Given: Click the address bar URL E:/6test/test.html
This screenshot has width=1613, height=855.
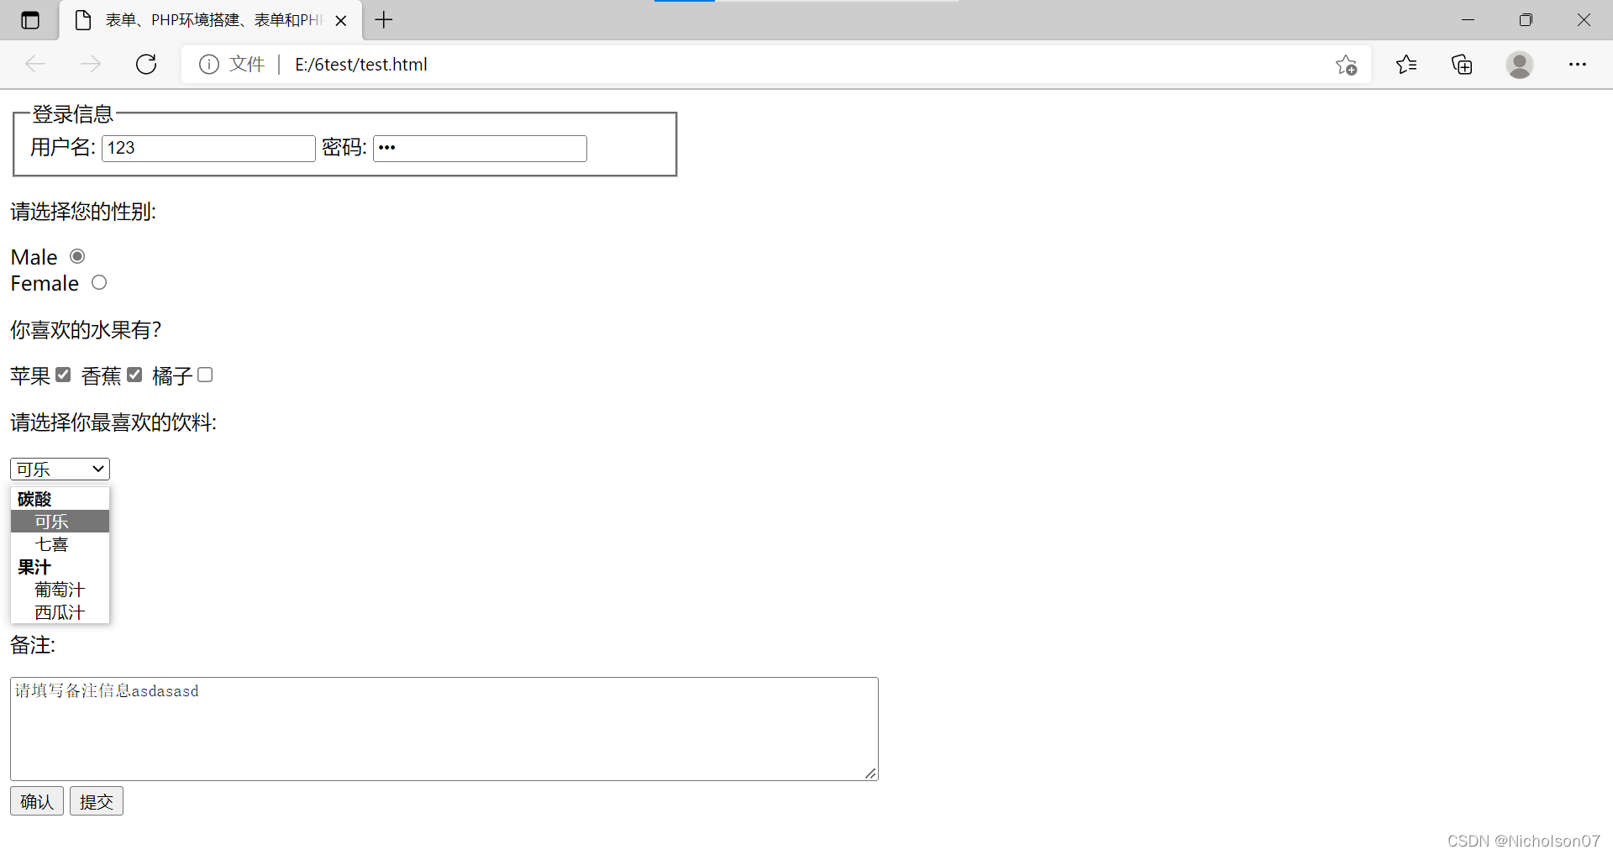Looking at the screenshot, I should [x=361, y=65].
